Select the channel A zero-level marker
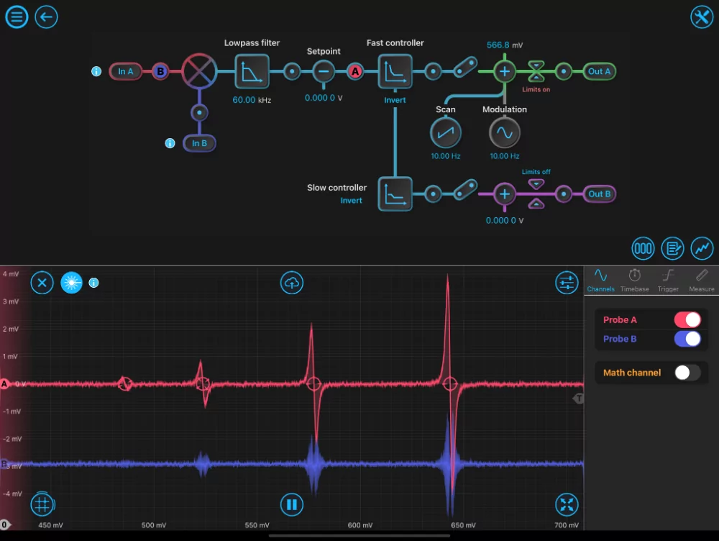Image resolution: width=719 pixels, height=541 pixels. click(x=4, y=383)
